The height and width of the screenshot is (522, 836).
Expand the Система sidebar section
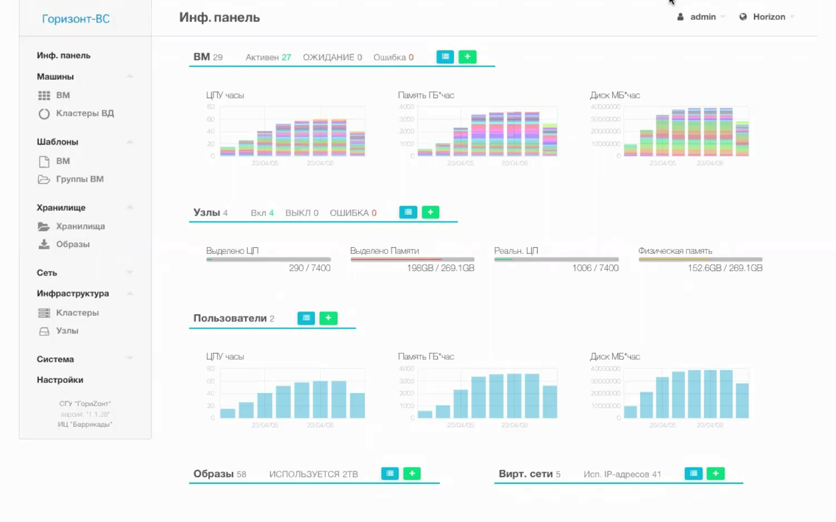130,359
